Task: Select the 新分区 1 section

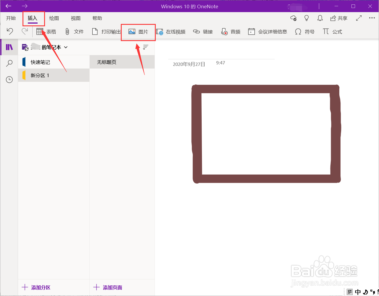Action: point(54,75)
